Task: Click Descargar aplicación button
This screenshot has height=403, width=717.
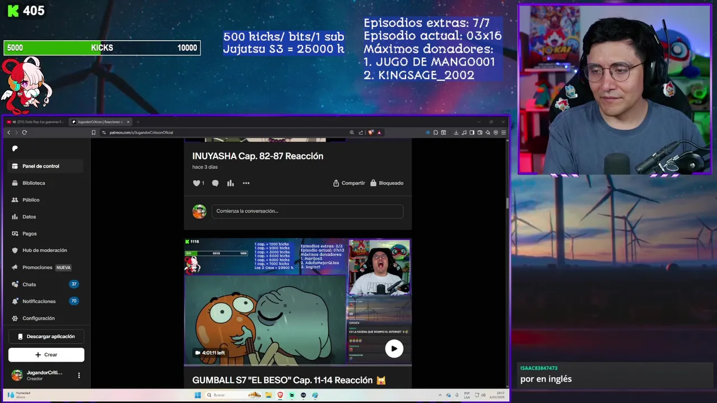Action: (46, 336)
